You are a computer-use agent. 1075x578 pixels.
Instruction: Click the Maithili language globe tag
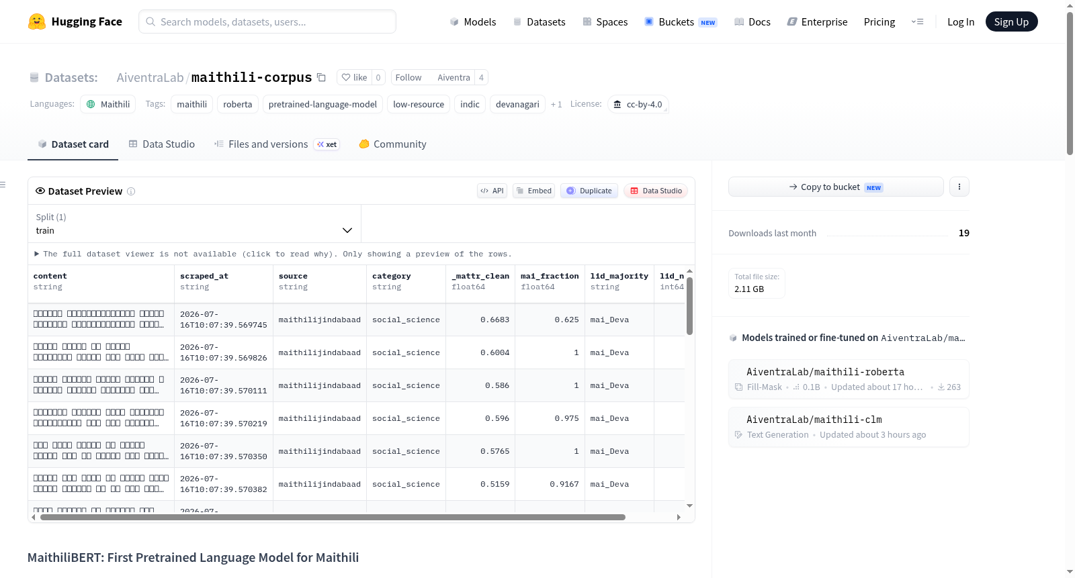point(108,104)
